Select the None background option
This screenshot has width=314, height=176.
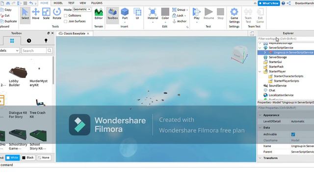(44, 157)
